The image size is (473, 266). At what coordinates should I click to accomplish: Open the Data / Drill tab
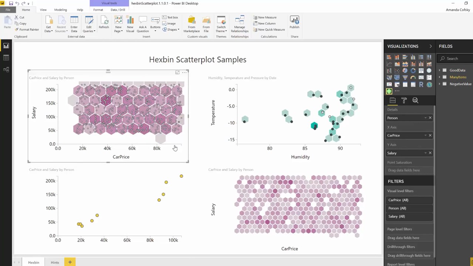click(118, 10)
